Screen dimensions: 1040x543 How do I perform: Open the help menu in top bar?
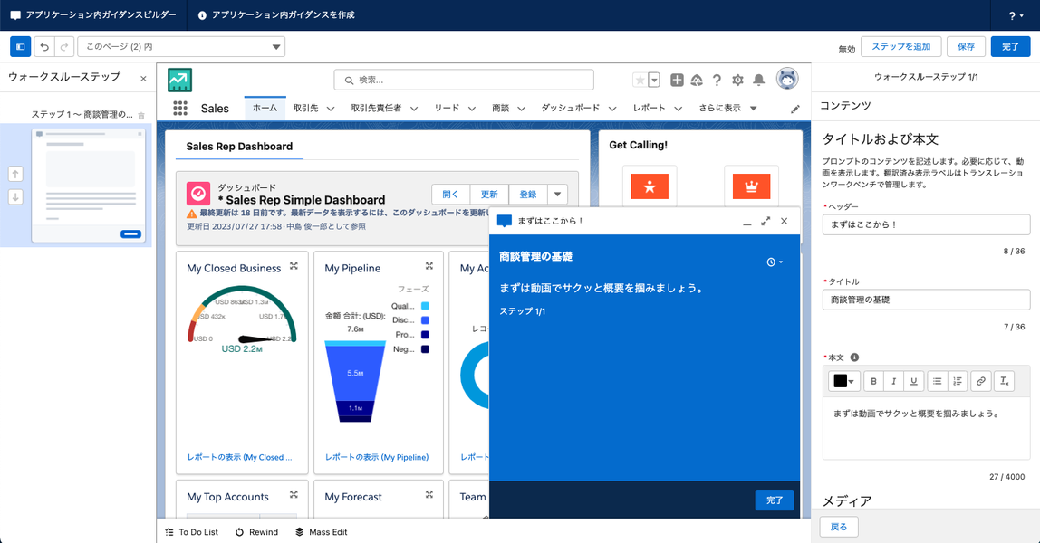coord(1016,15)
